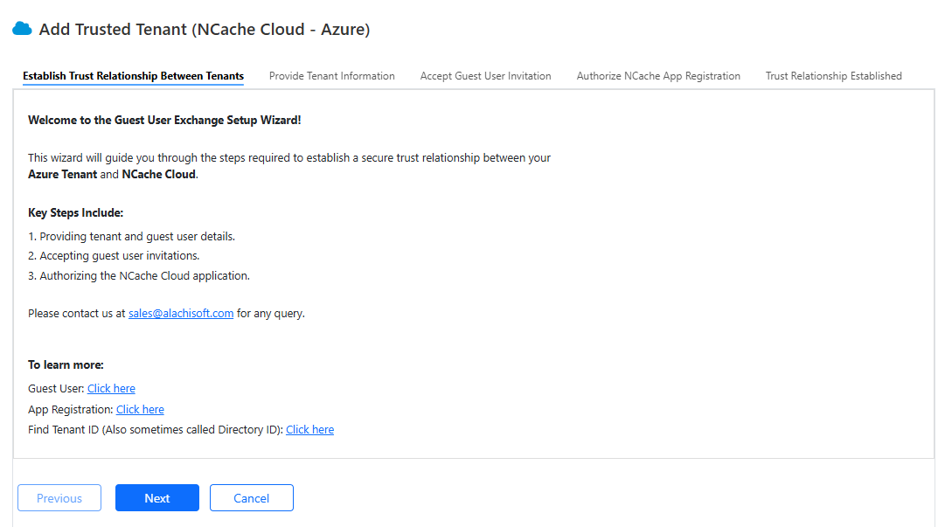Follow the App Registration 'Click here' link
Image resolution: width=945 pixels, height=527 pixels.
click(x=140, y=410)
